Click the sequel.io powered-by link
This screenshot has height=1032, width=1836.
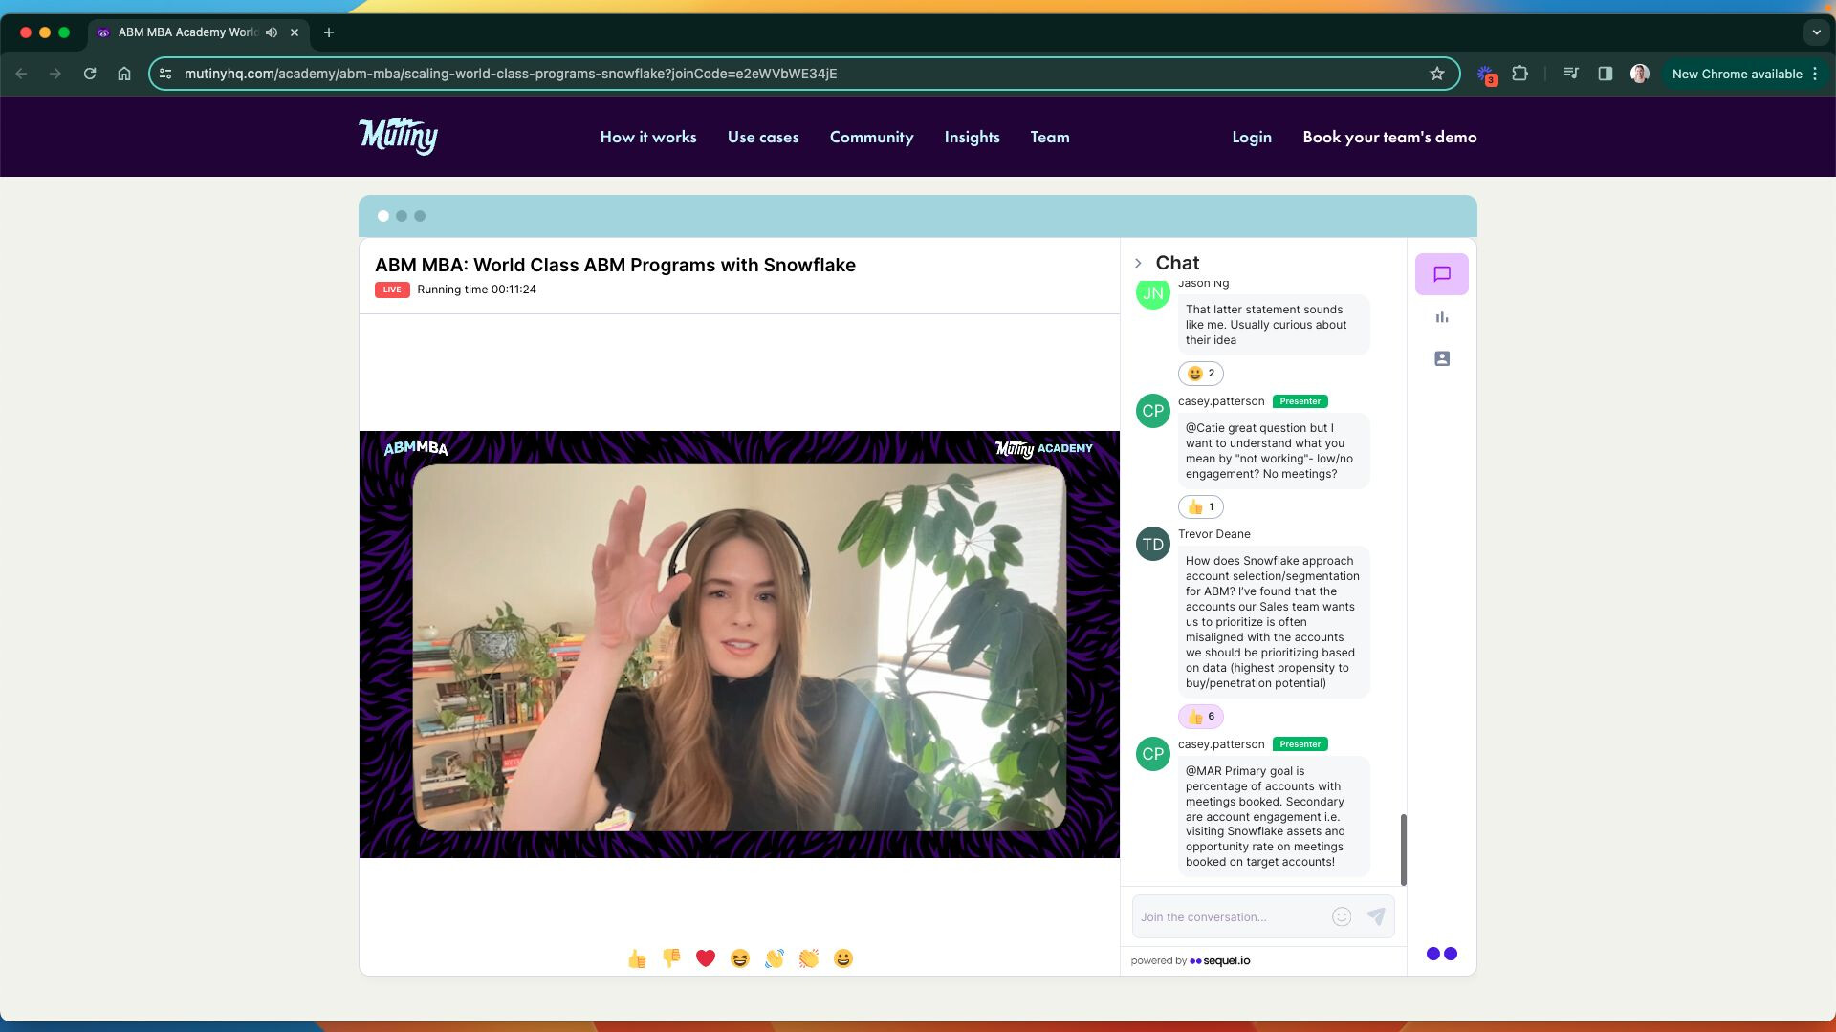click(1219, 960)
